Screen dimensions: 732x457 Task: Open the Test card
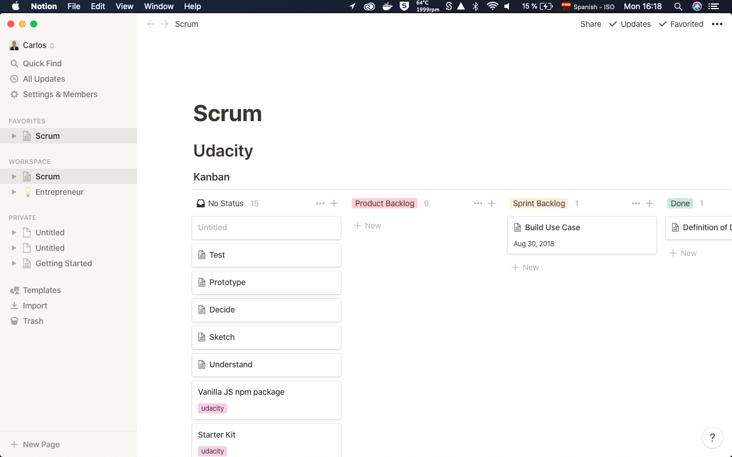pos(266,255)
